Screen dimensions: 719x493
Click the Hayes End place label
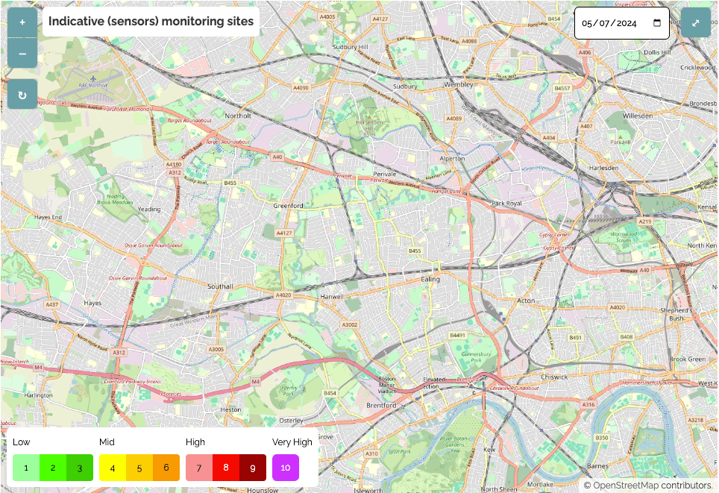pos(48,217)
